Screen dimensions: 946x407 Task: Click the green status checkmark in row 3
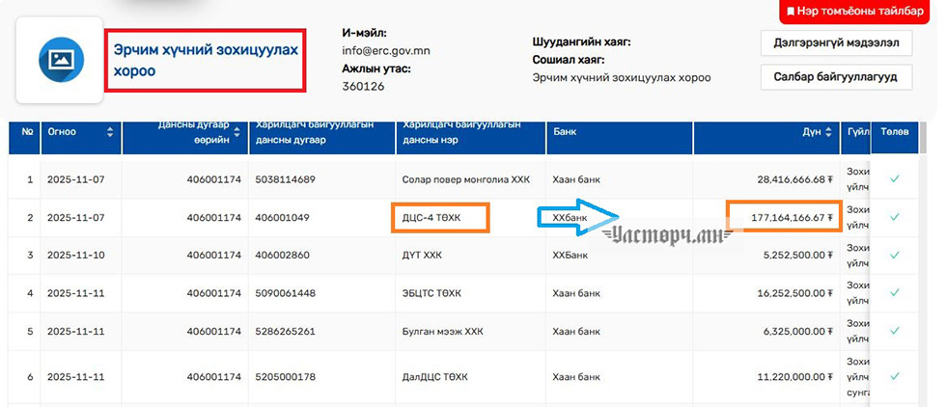894,256
